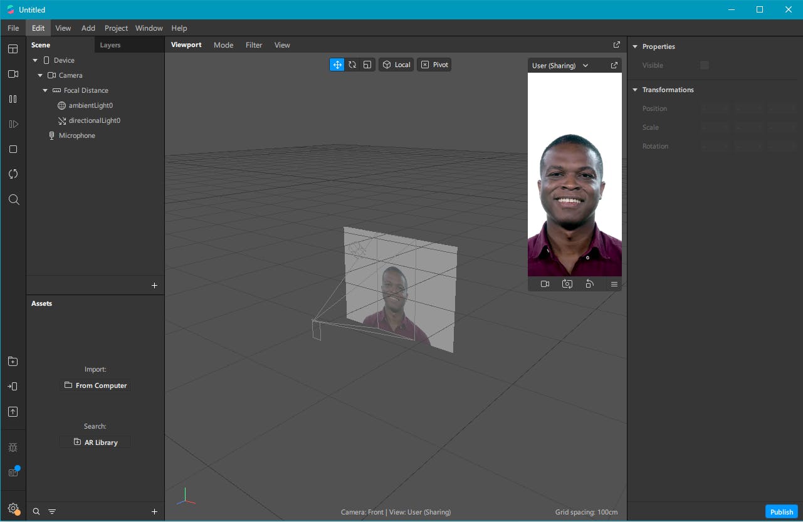Viewport: 803px width, 522px height.
Task: Open the viewport View menu
Action: (282, 45)
